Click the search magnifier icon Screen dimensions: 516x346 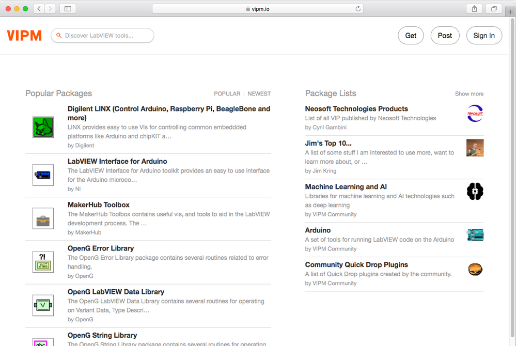click(59, 35)
